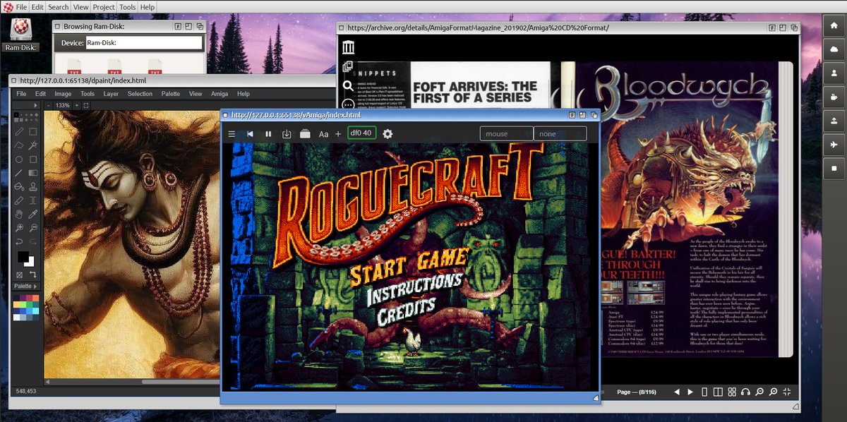847x422 pixels.
Task: Switch reader to two-page spread view
Action: [718, 391]
